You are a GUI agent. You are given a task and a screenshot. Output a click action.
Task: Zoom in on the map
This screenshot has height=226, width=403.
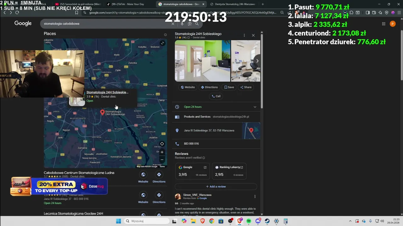point(162,152)
